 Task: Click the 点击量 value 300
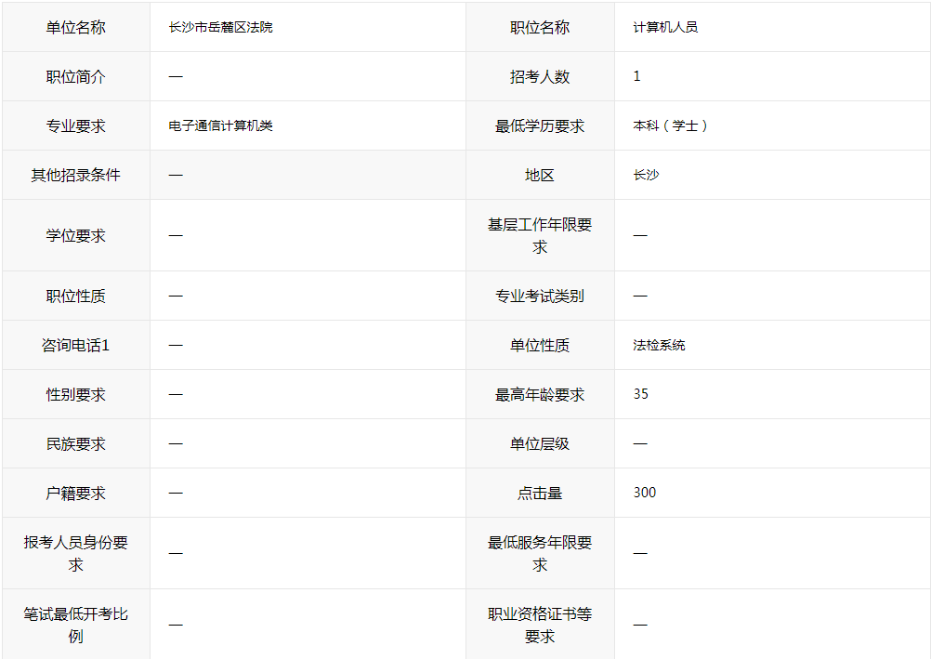[644, 493]
